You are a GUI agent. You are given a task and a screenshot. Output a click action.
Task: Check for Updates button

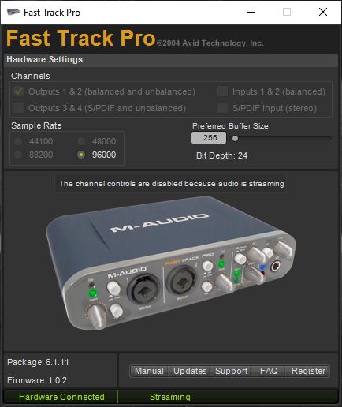point(190,371)
